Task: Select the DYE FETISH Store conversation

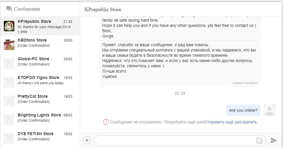Action: click(x=40, y=138)
